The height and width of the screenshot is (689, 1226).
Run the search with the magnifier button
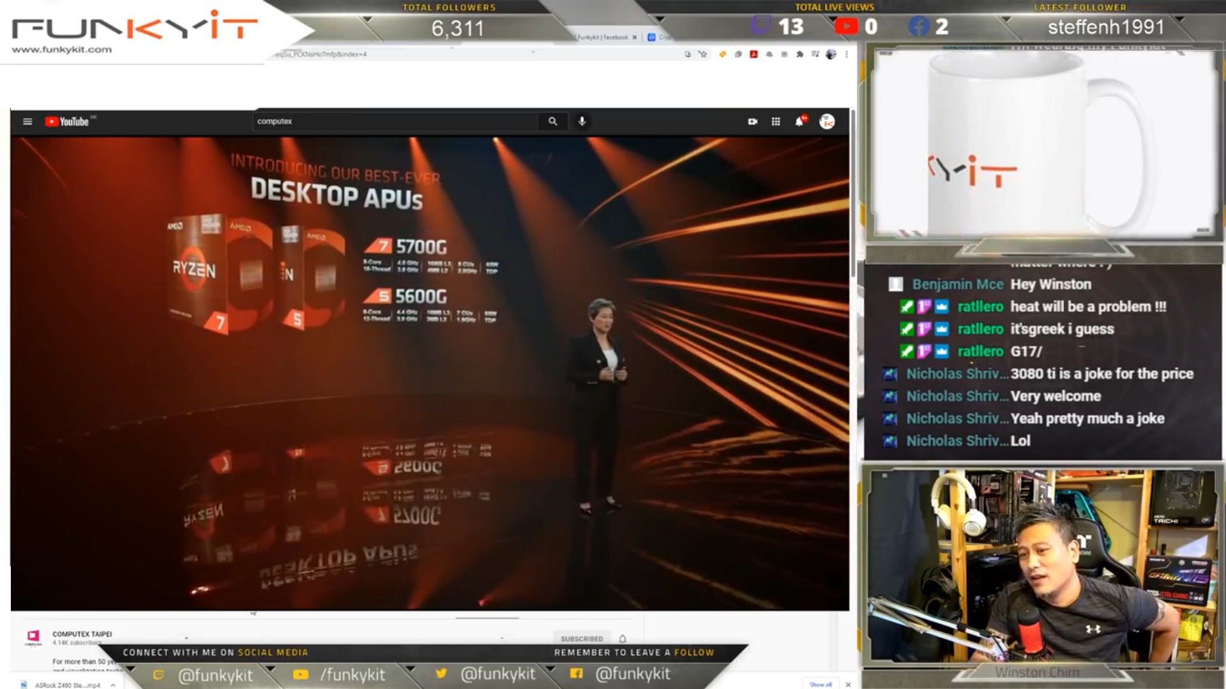pos(552,121)
